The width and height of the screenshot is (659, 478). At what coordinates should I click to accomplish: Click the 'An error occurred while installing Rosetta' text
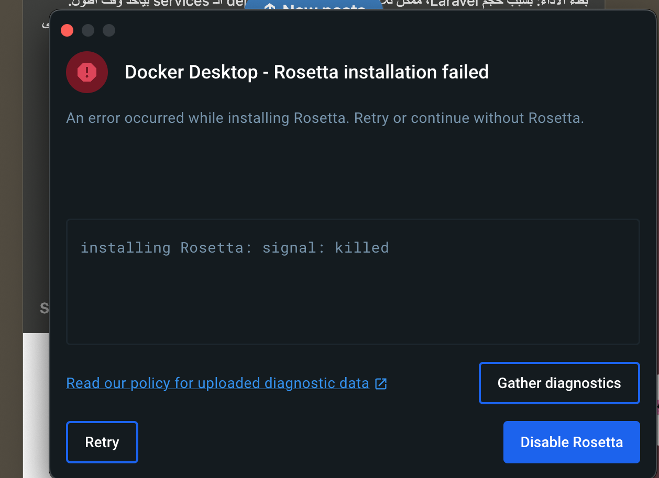pos(206,118)
